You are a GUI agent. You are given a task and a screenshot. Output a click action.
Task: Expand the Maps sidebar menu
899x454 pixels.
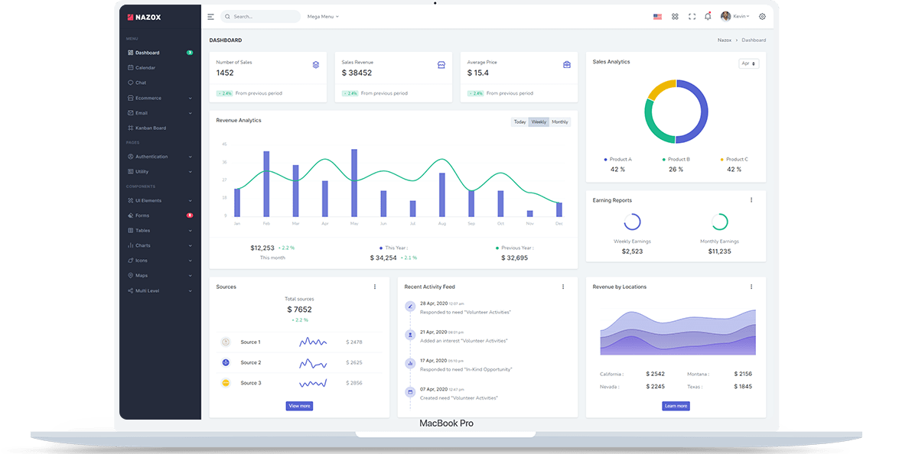pyautogui.click(x=160, y=275)
